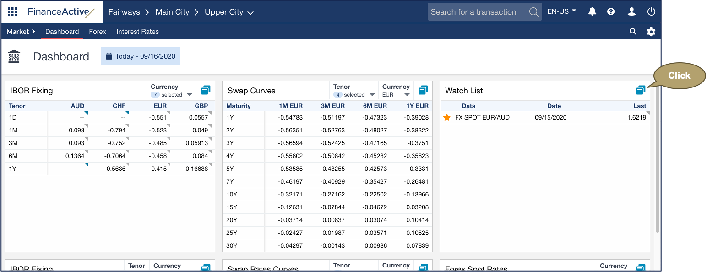Viewport: 707px width, 272px height.
Task: Click the user profile icon
Action: [631, 11]
